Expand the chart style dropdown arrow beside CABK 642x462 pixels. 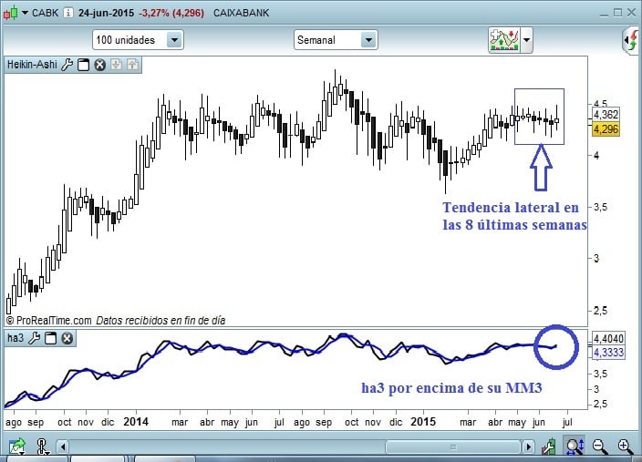click(25, 13)
